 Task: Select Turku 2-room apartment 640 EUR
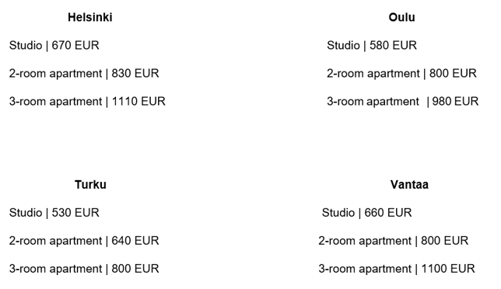[84, 241]
